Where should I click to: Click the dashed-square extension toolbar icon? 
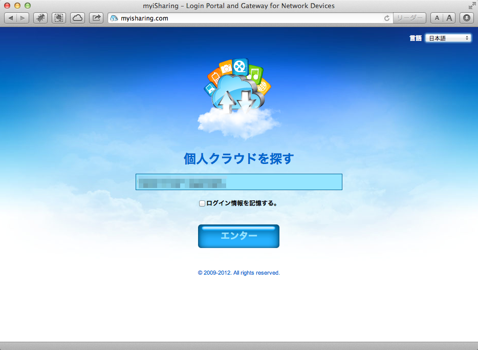pos(59,18)
